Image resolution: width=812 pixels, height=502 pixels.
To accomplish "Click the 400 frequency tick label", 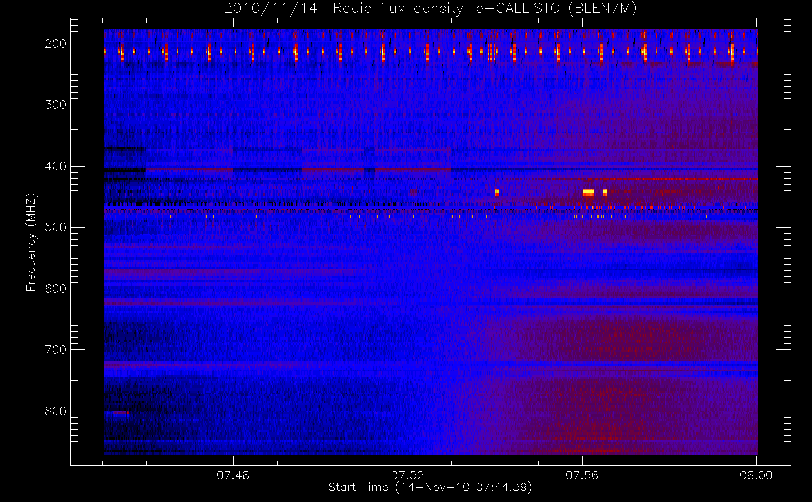I will point(55,166).
